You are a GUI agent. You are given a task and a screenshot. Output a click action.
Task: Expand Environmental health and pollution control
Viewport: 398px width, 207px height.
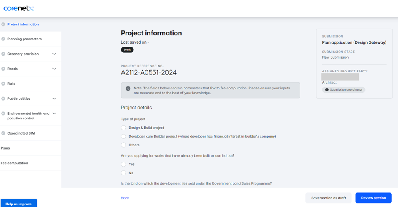pyautogui.click(x=54, y=114)
